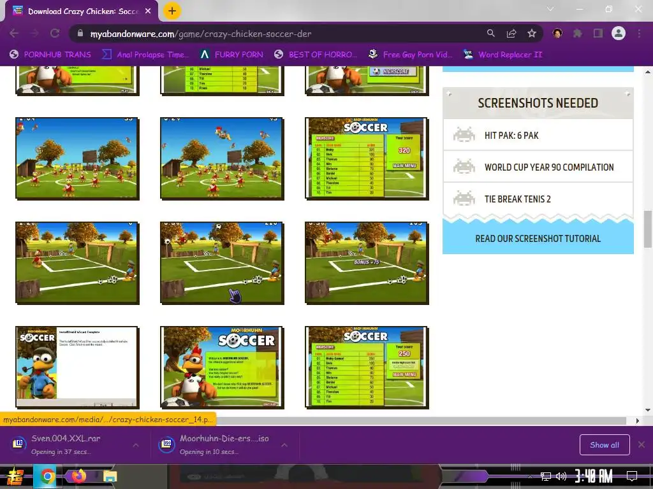Launch Firefox from the taskbar
This screenshot has width=653, height=489.
(78, 476)
